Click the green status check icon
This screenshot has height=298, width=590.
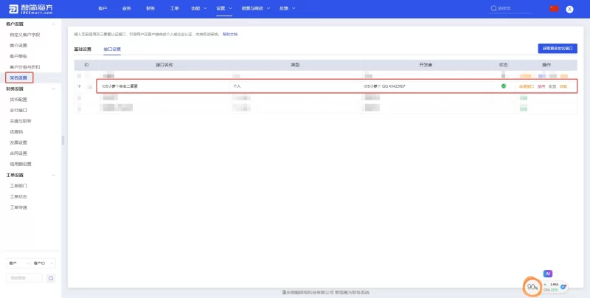[503, 86]
